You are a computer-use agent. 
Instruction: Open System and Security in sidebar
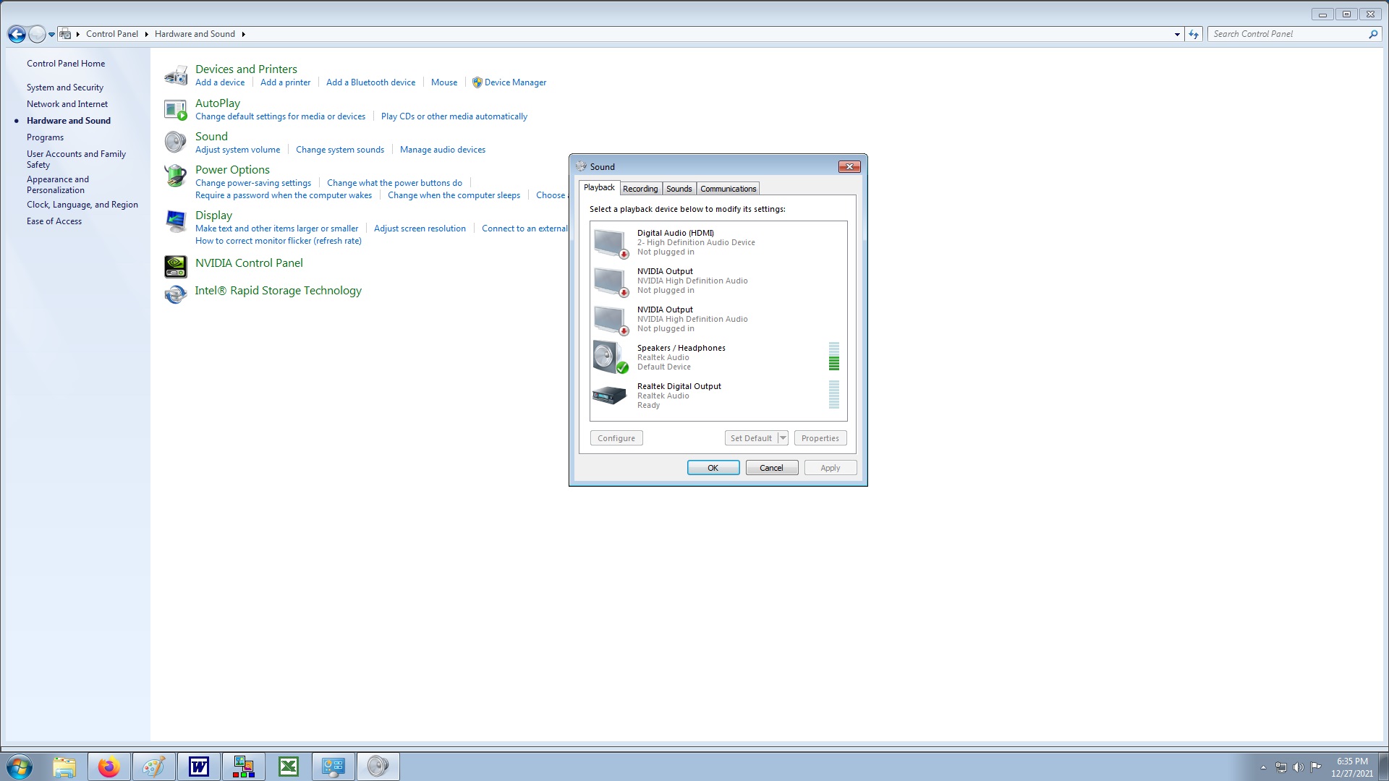[65, 88]
